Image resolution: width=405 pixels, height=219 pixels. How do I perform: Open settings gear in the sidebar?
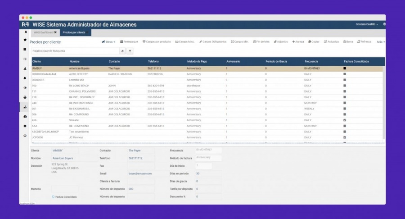[25, 126]
